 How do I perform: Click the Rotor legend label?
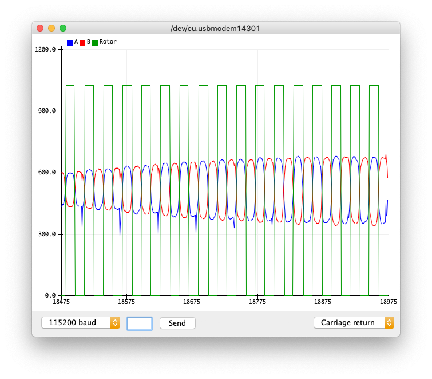pyautogui.click(x=108, y=42)
